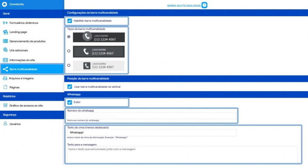Click the Arquivos e imagens drive icon

(x=5, y=78)
